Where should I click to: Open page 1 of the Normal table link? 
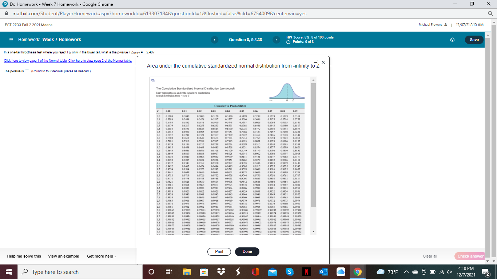(36, 60)
